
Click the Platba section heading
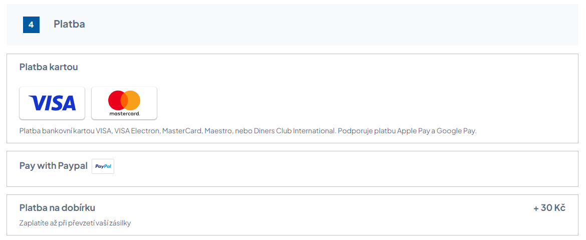coord(69,24)
